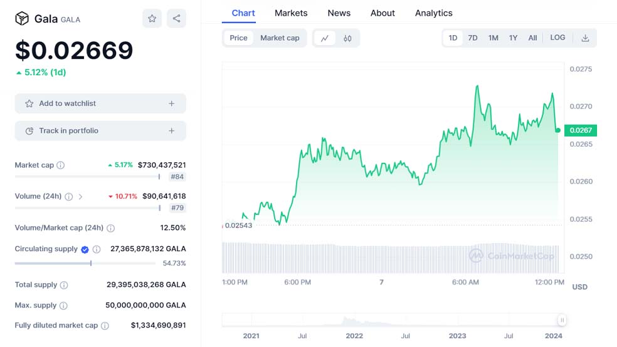
Task: Expand Volume (24h) chevron arrow
Action: [80, 197]
